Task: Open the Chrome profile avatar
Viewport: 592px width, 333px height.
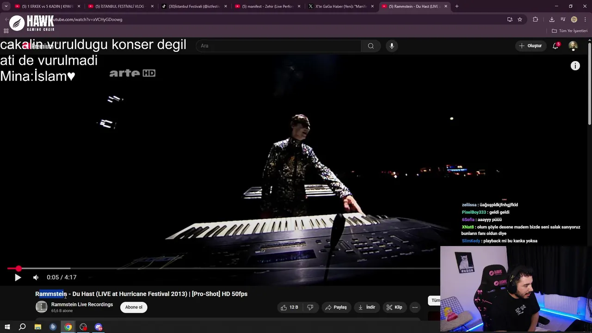Action: [x=574, y=19]
